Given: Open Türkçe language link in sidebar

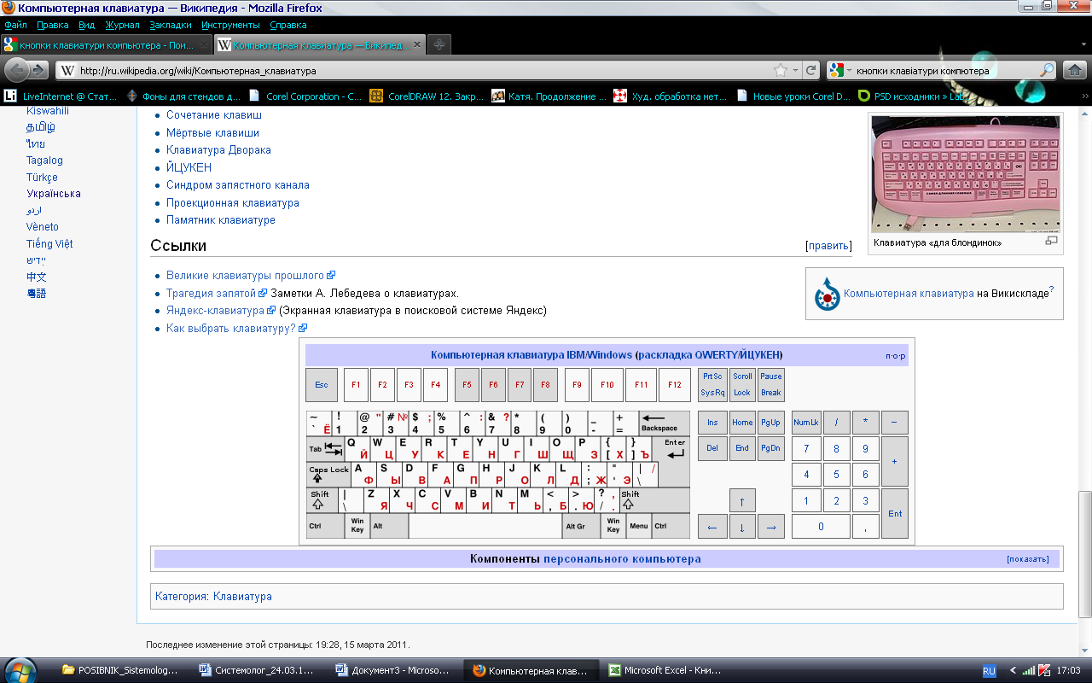Looking at the screenshot, I should 42,178.
